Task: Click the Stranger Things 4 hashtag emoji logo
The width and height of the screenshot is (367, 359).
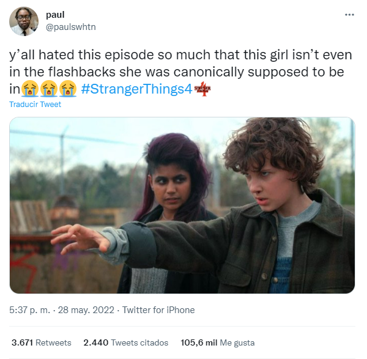Action: click(x=202, y=89)
